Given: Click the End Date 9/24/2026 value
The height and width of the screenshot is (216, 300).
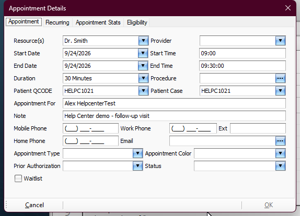Looking at the screenshot, I should (x=77, y=66).
